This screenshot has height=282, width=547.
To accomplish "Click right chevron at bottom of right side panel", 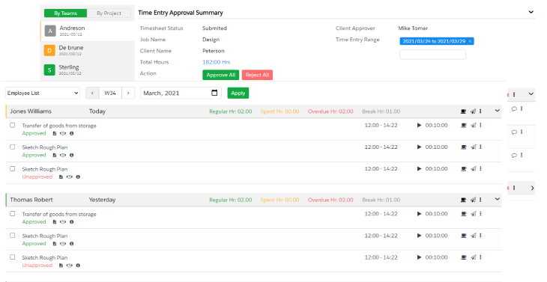I will point(532,188).
